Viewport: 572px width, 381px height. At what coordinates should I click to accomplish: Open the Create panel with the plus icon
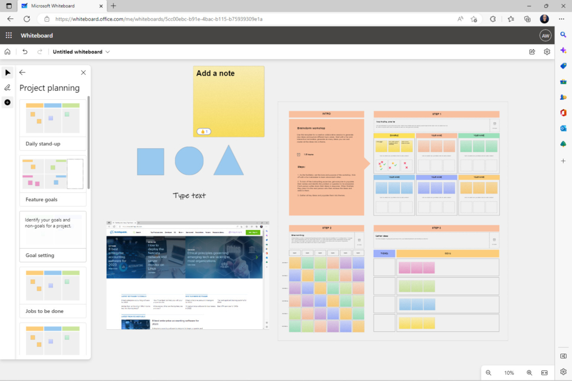point(7,102)
